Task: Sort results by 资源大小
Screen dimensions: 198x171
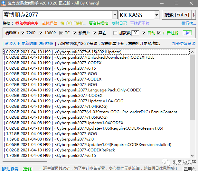Action: tap(13, 44)
